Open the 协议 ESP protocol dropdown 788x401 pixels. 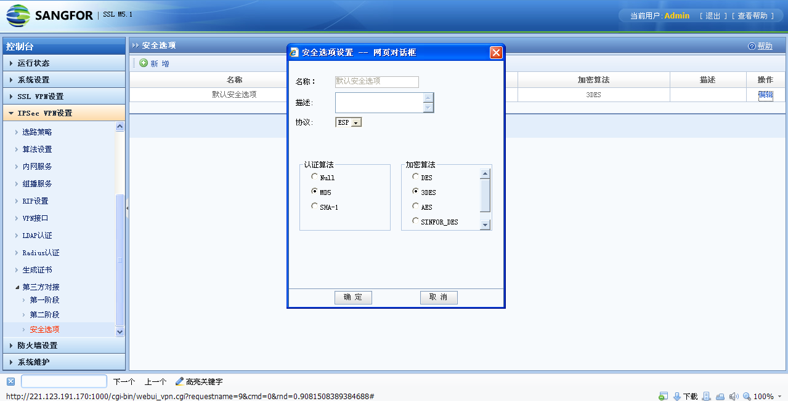click(x=349, y=122)
